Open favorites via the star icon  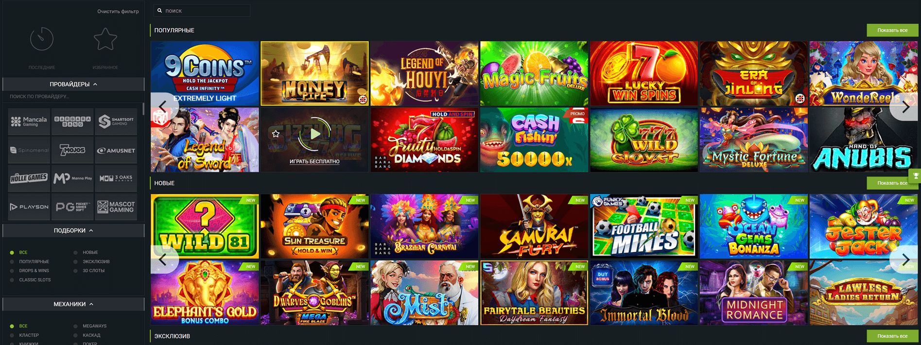click(105, 39)
